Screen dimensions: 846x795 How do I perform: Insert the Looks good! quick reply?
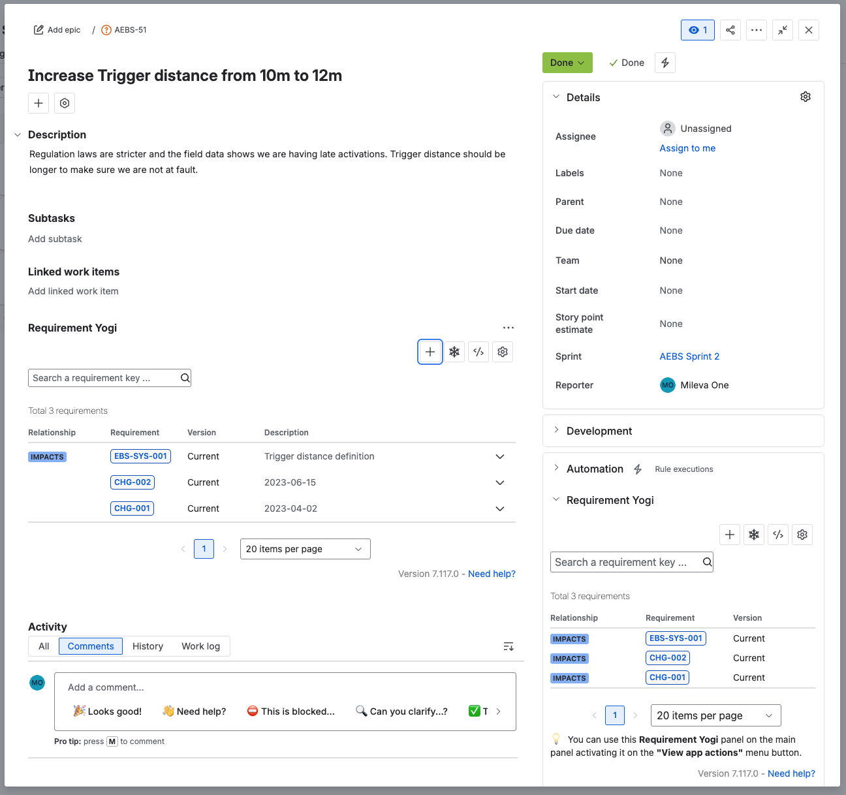pyautogui.click(x=108, y=711)
